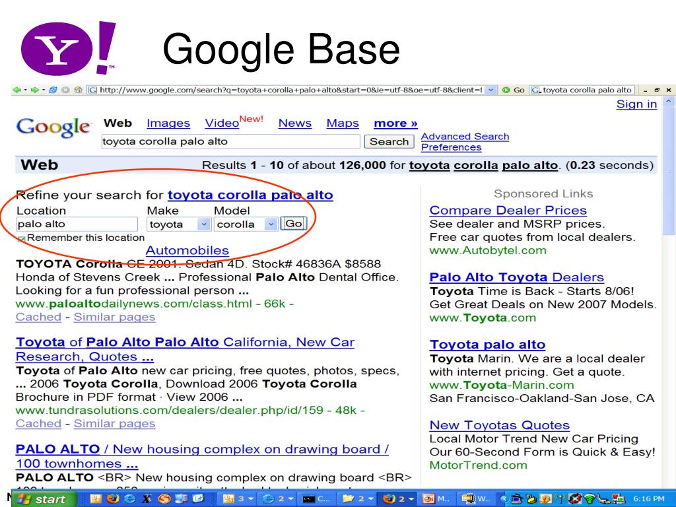Click the Stop loading icon
Screen dimensions: 676x507
65,90
